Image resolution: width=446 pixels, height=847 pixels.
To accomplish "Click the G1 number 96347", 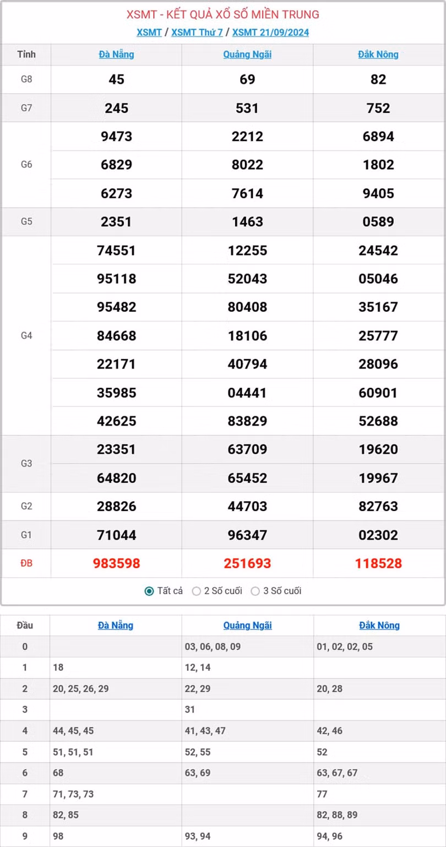I will [247, 535].
